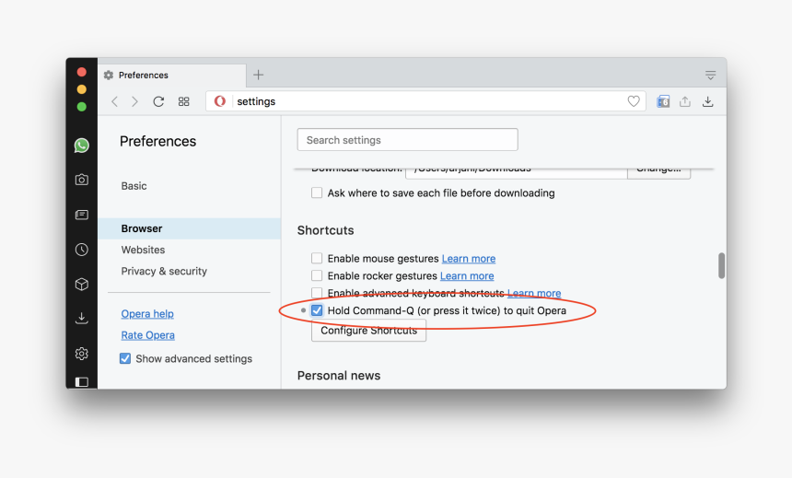This screenshot has width=792, height=478.
Task: Click the Speed Dial grid icon
Action: (x=184, y=102)
